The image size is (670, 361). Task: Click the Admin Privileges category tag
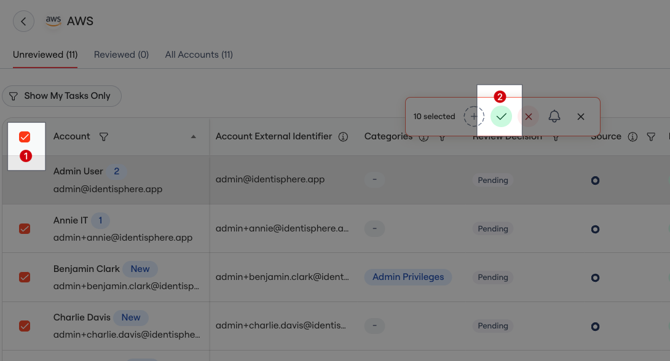(x=408, y=277)
